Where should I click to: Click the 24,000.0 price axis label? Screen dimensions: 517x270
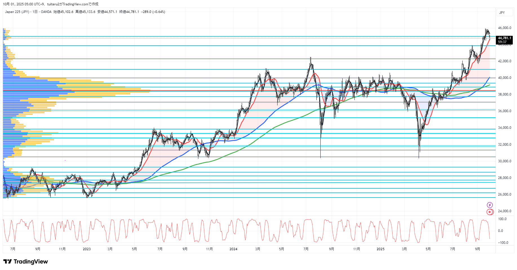504,211
